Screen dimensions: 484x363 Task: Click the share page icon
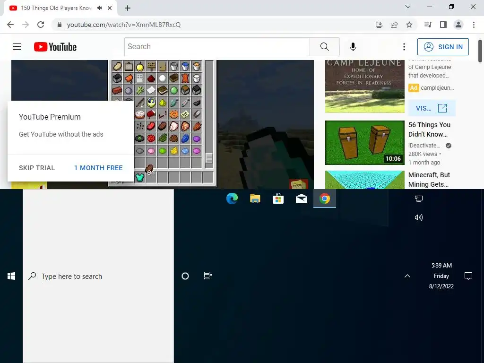pyautogui.click(x=394, y=25)
